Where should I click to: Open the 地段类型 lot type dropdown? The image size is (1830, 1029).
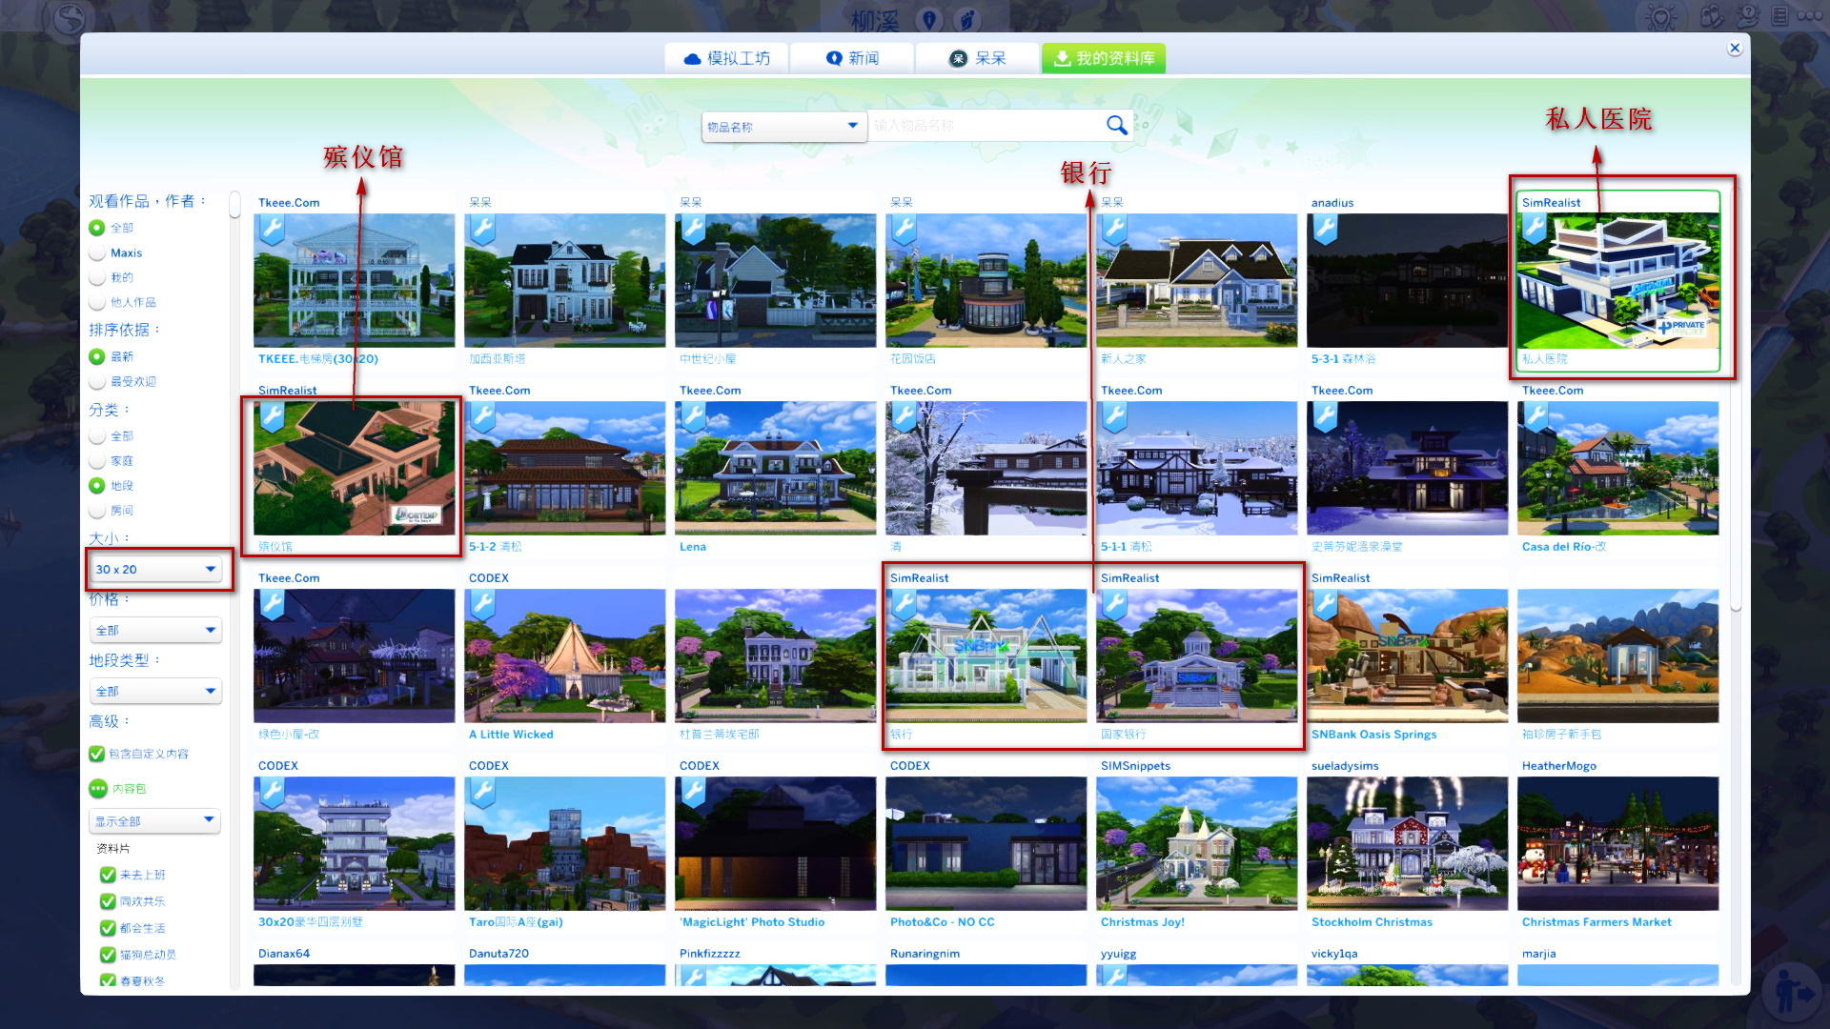155,691
